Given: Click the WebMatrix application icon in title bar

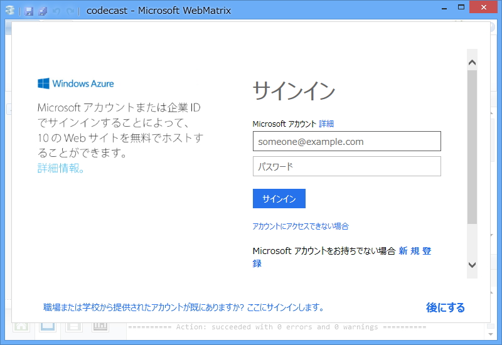Looking at the screenshot, I should (x=10, y=11).
